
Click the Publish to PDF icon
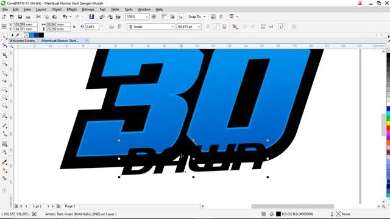click(x=118, y=16)
